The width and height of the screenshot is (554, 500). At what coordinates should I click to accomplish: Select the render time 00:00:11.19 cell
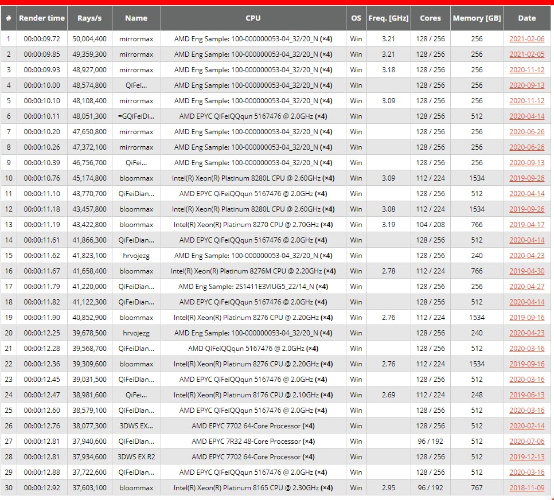click(x=42, y=225)
